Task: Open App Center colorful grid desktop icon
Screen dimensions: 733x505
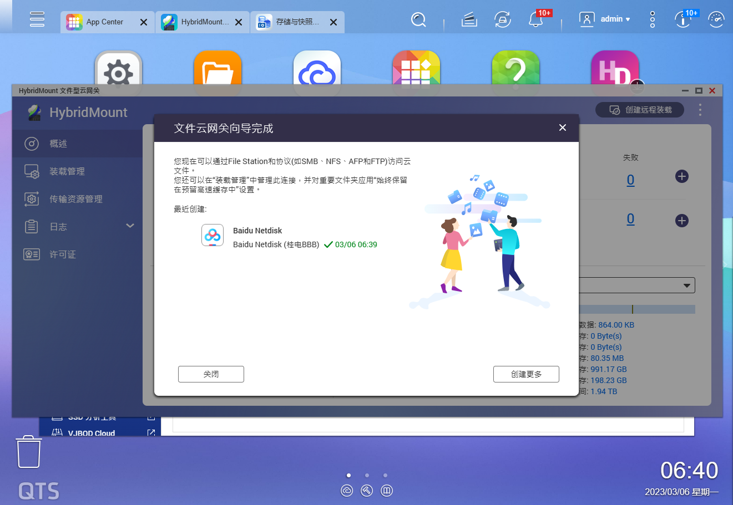Action: tap(416, 68)
